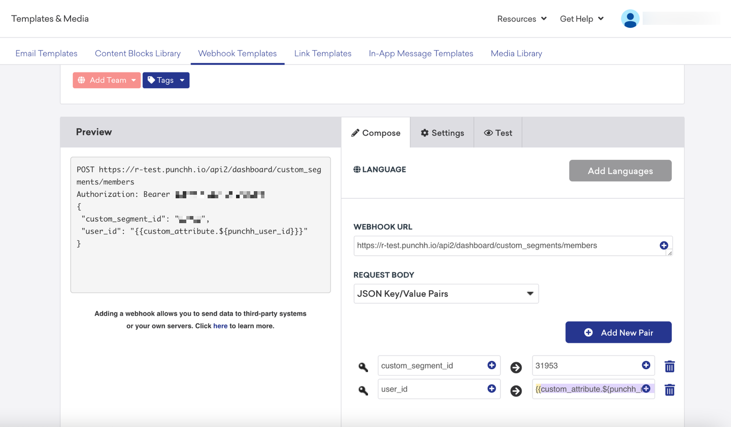Image resolution: width=731 pixels, height=427 pixels.
Task: Expand Resources menu
Action: click(522, 19)
